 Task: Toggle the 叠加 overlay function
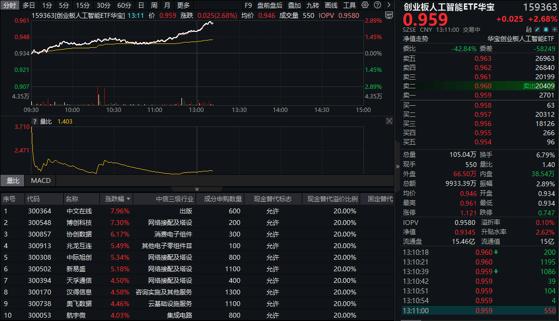(294, 5)
